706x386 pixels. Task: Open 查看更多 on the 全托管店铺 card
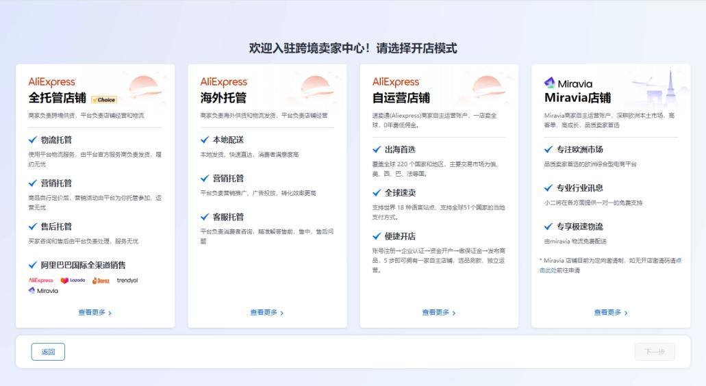point(95,312)
